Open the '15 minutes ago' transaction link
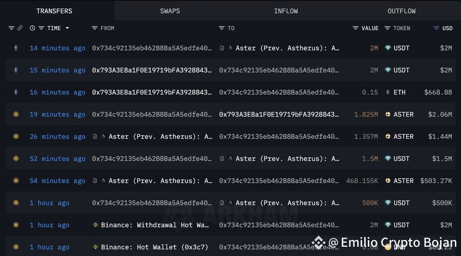 57,70
